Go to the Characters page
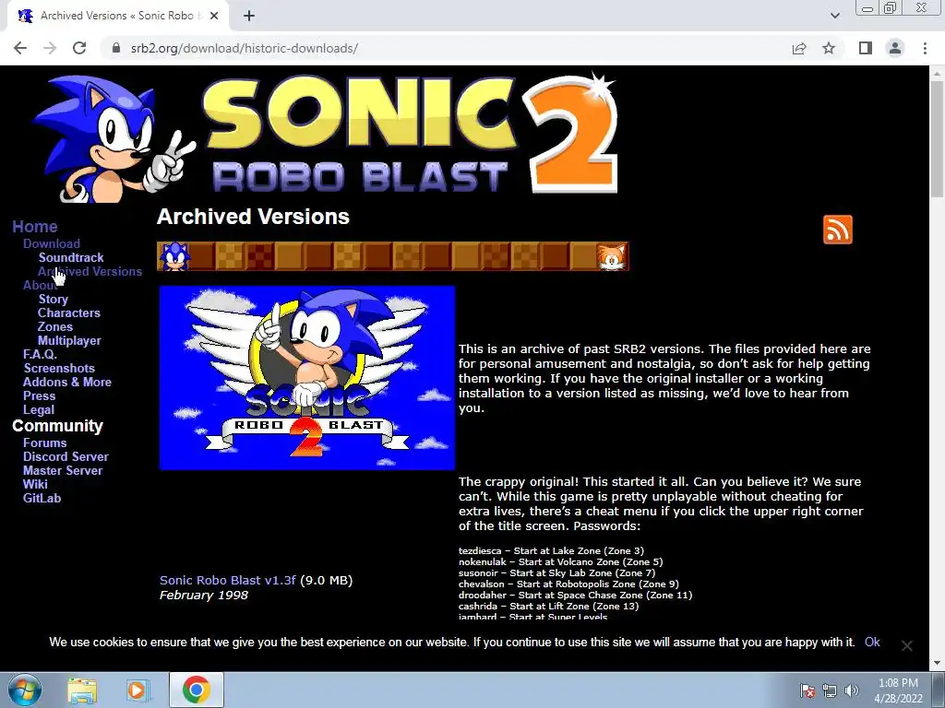 coord(68,313)
